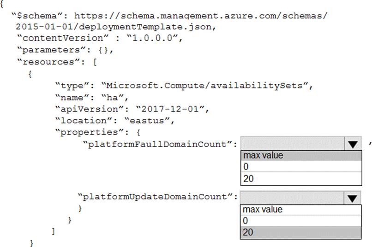This screenshot has height=247, width=372.
Task: Open the platformUpdateDomainCount dropdown arrow
Action: (353, 198)
